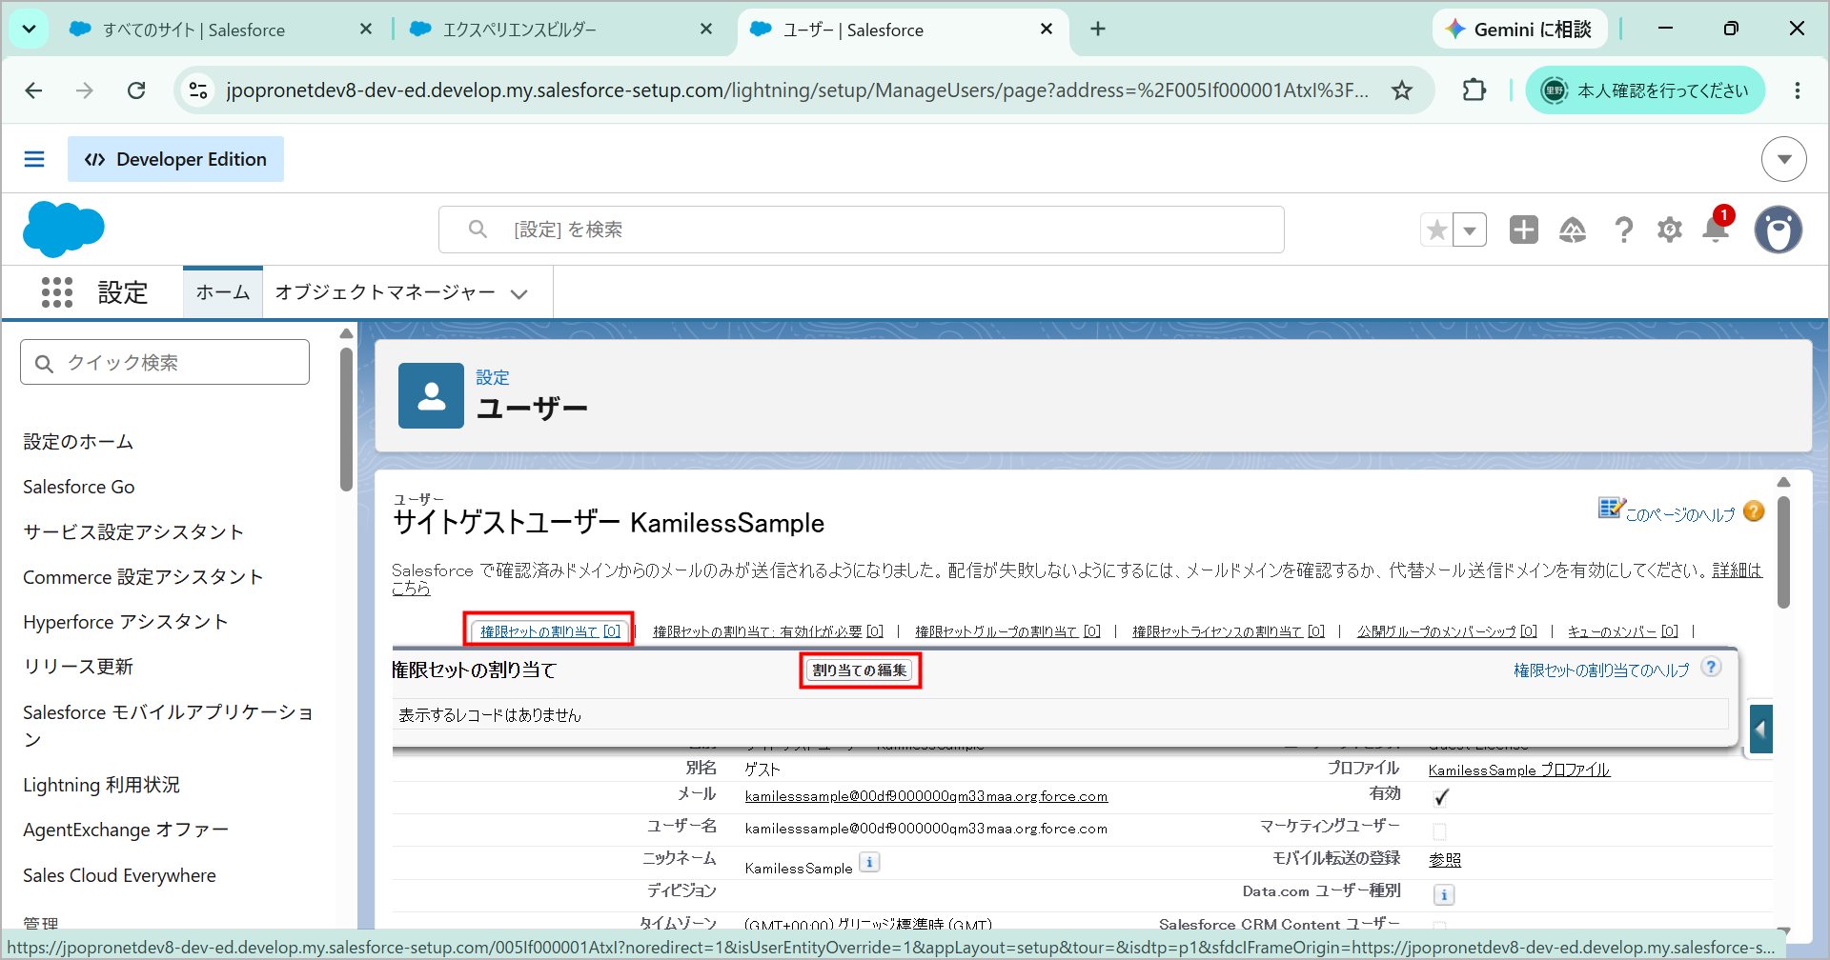Click the favorites star icon

1437,230
